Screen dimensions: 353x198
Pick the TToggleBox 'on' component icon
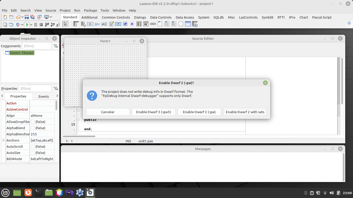point(118,24)
